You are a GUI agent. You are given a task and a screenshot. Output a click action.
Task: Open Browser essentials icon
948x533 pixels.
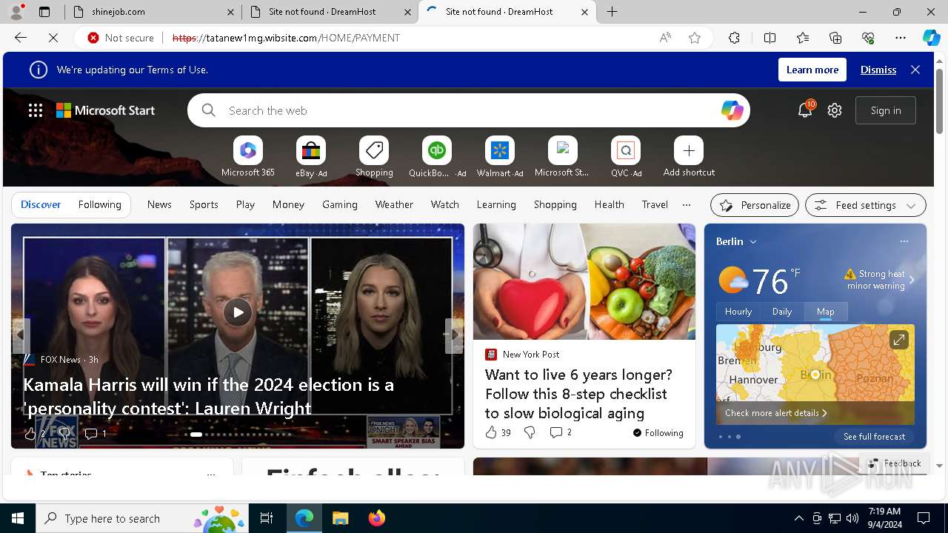point(868,38)
